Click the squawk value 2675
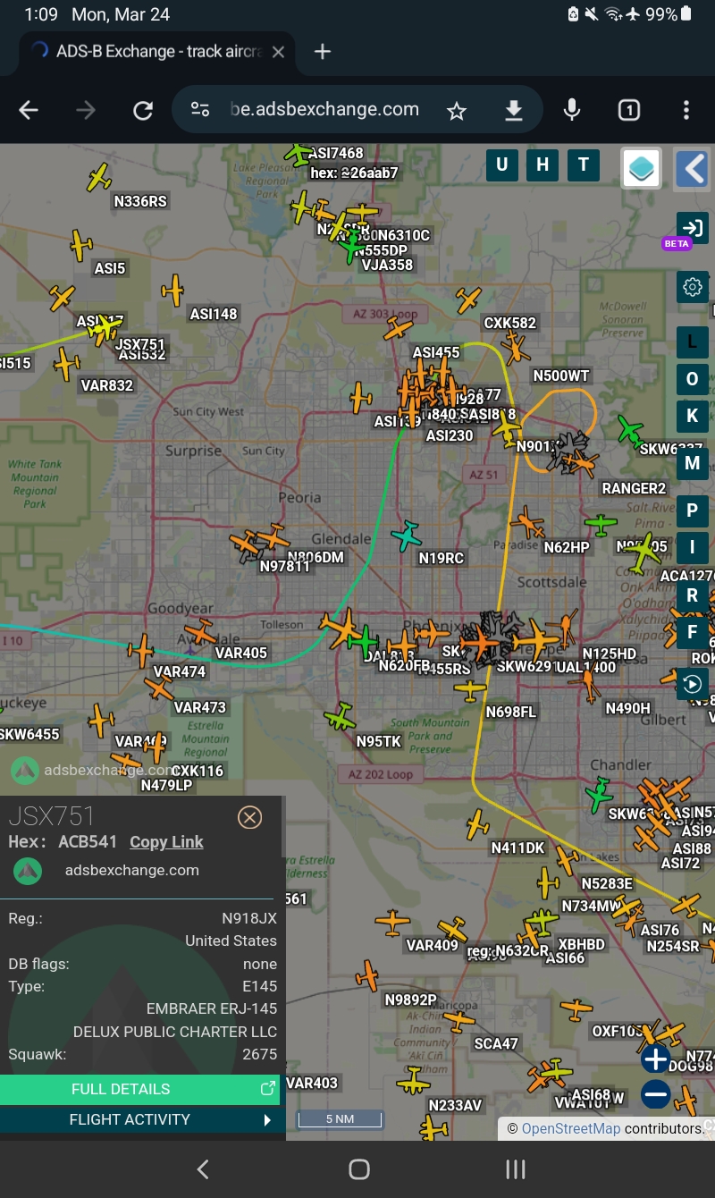Screen dimensions: 715x1198 260,1054
